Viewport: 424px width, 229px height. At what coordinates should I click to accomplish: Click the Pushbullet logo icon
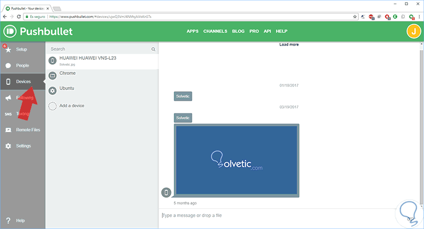coord(10,31)
